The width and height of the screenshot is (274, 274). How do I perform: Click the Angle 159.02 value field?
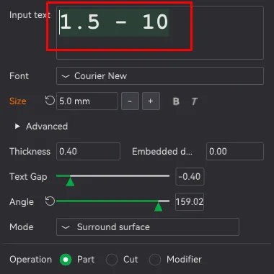[190, 201]
